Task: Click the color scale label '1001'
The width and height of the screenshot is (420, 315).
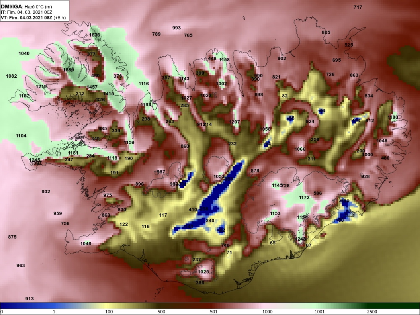Action: [320, 312]
